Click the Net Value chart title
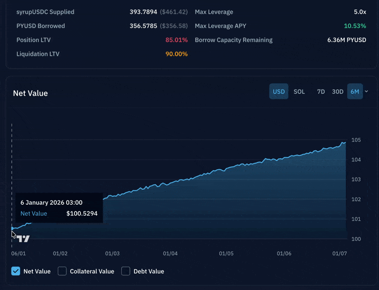This screenshot has height=290, width=379. click(x=30, y=93)
